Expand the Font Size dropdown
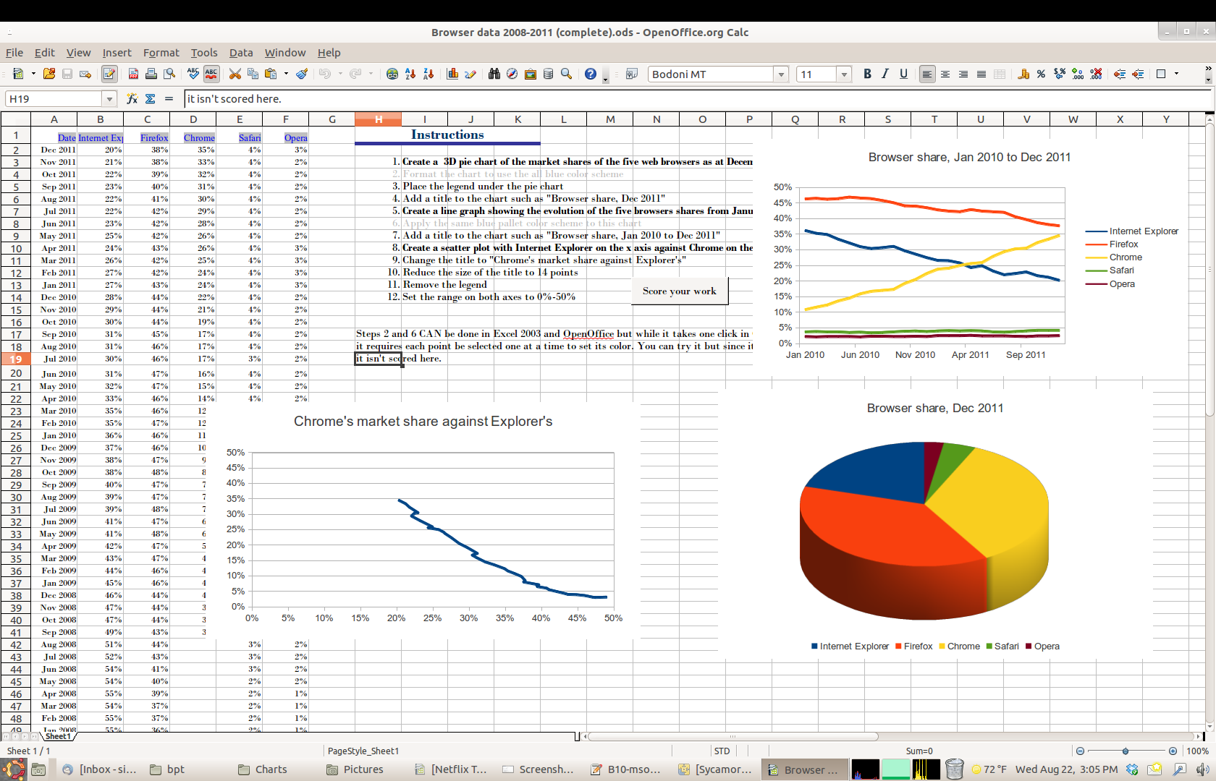 point(843,74)
